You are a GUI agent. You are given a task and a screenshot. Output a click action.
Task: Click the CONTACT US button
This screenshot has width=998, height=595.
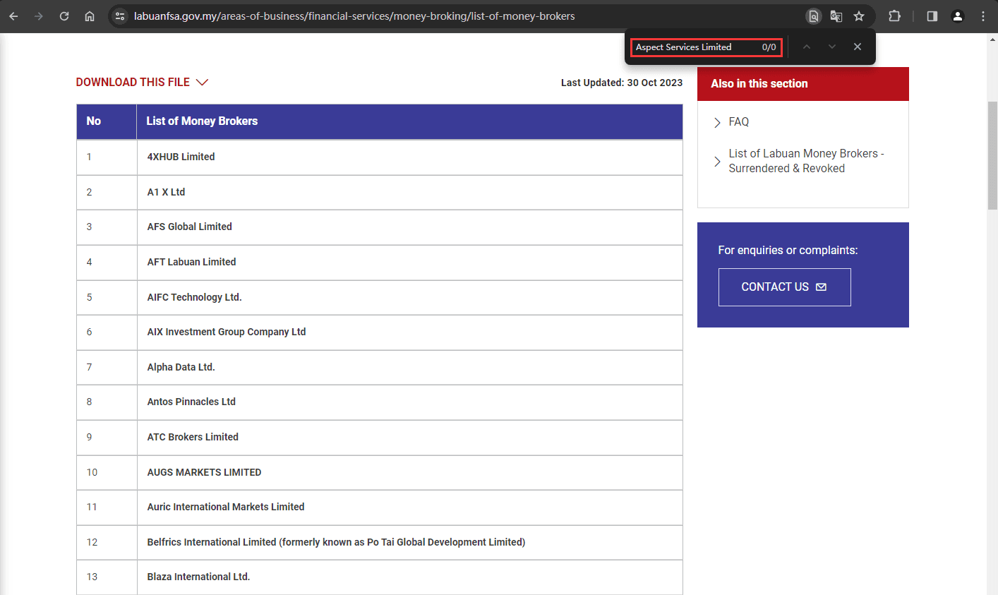(784, 287)
